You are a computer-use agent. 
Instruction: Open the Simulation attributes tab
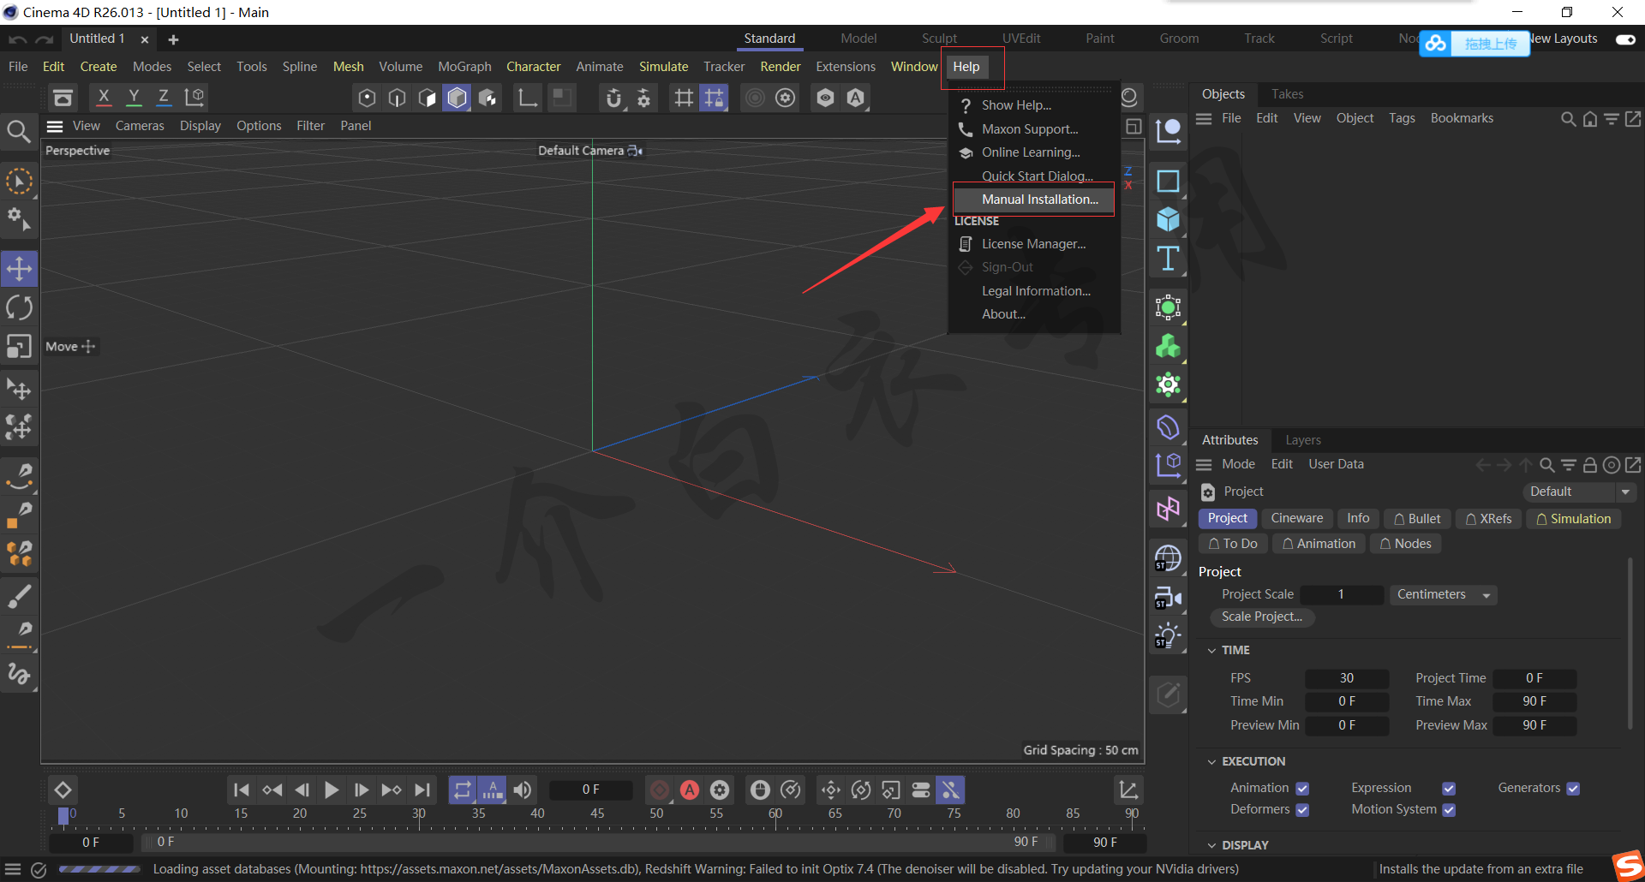[x=1573, y=519]
